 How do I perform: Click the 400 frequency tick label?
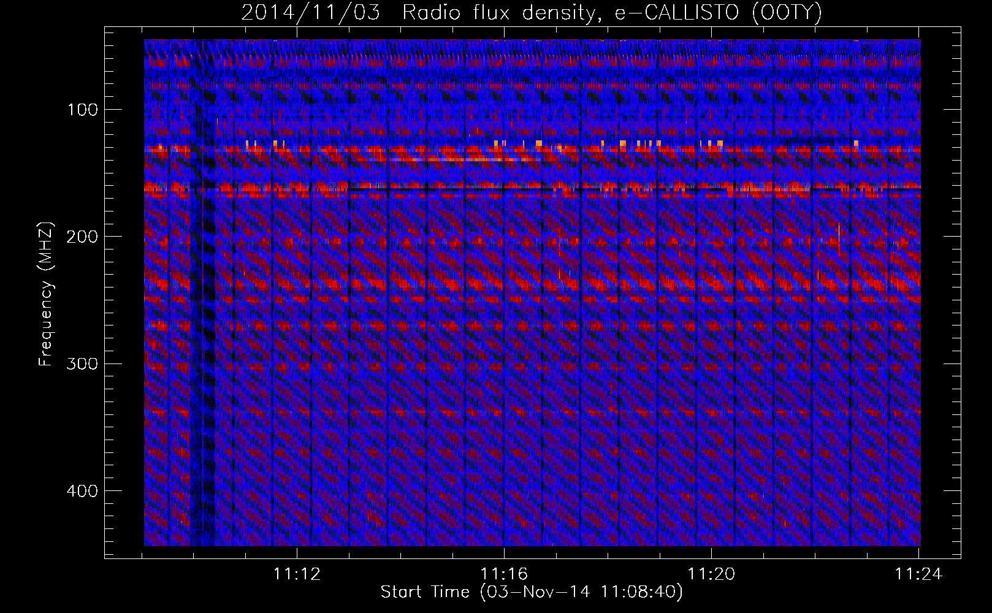[x=83, y=491]
